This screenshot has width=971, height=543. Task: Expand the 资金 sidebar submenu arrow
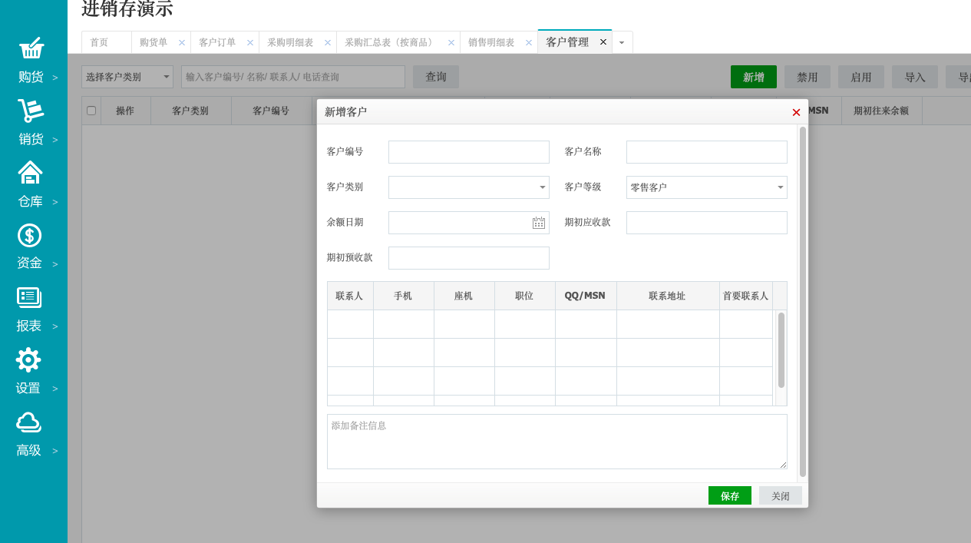pos(55,264)
